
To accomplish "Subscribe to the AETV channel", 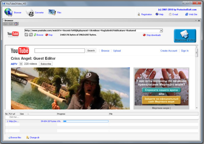I will 46,64.
